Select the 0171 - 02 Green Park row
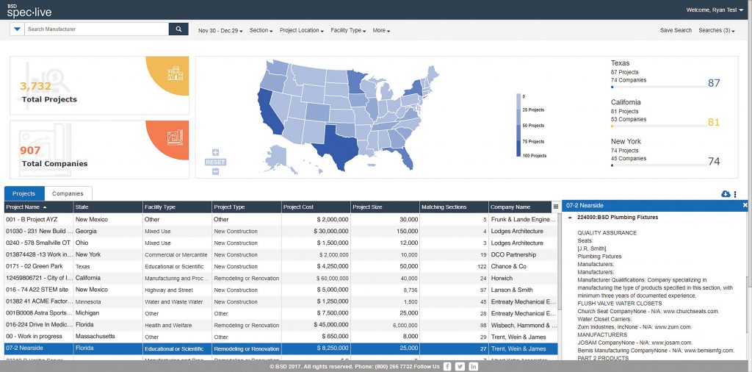Viewport: 752px width, 372px height. click(281, 266)
